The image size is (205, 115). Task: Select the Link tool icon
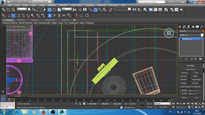pyautogui.click(x=4, y=10)
